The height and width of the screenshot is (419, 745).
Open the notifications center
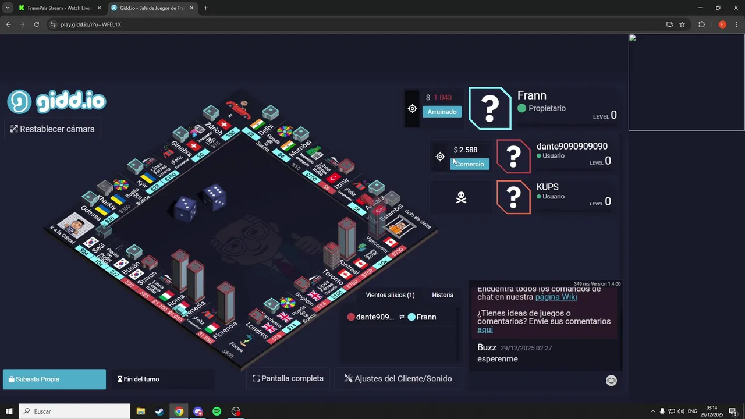point(733,411)
